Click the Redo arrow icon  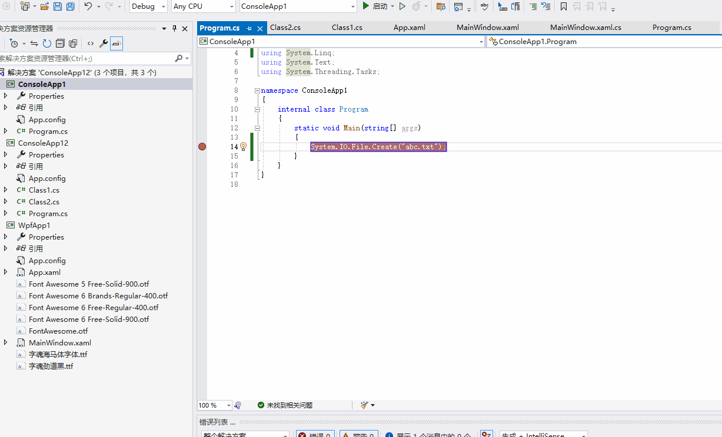point(109,6)
